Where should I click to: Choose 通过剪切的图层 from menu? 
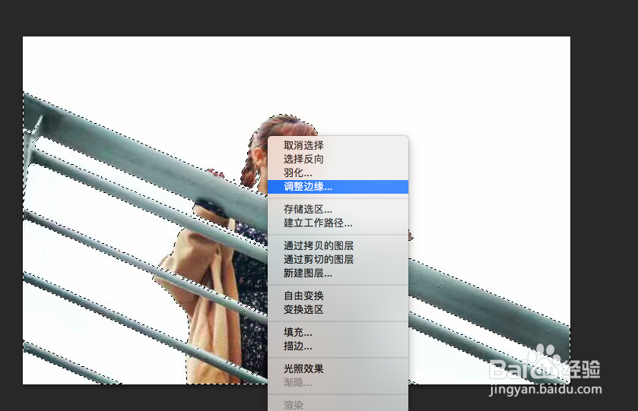(x=338, y=260)
